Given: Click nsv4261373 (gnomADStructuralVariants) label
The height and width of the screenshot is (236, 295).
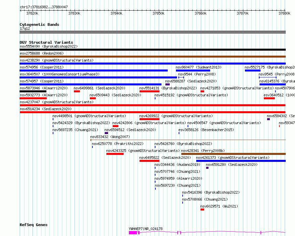Looking at the screenshot, I should tap(233, 158).
